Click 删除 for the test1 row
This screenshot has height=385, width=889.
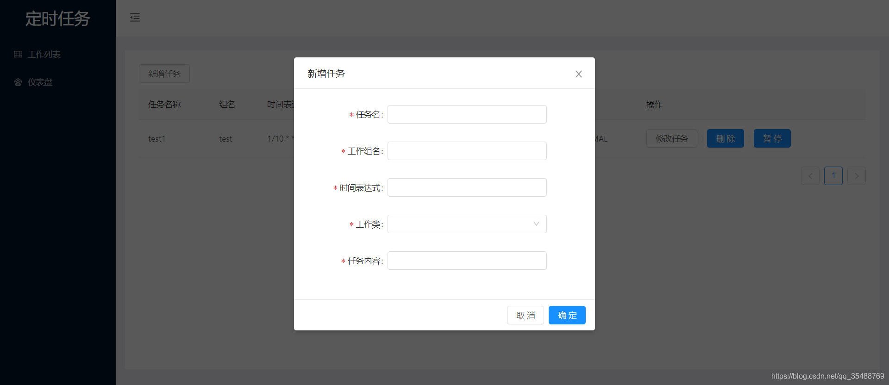coord(726,138)
